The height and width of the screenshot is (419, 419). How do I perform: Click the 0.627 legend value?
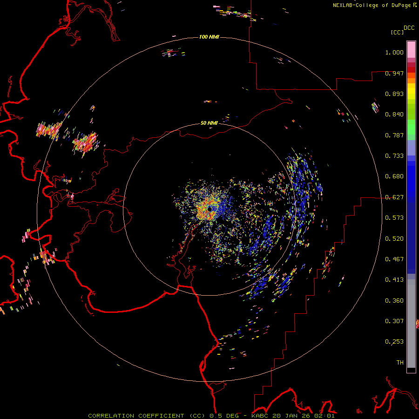tap(394, 197)
